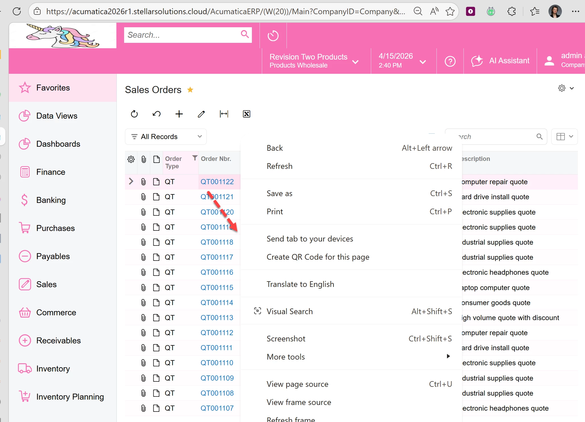
Task: Expand the business date 4/15/2026 dropdown
Action: click(402, 61)
